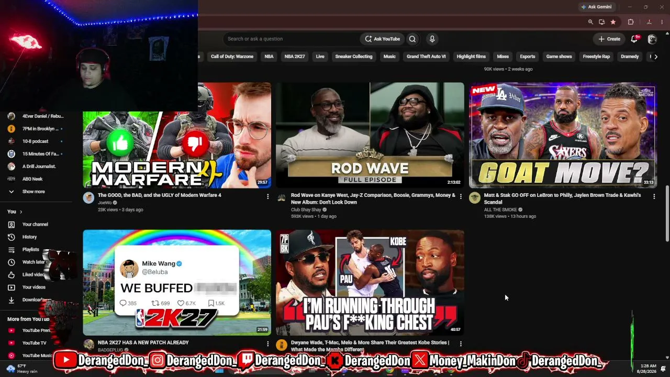Open Matt & Stak GO OFF title link
This screenshot has height=377, width=670.
[563, 198]
